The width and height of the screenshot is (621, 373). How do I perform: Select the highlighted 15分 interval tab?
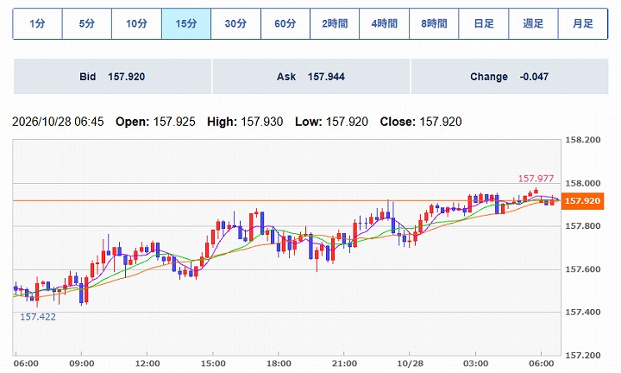186,24
